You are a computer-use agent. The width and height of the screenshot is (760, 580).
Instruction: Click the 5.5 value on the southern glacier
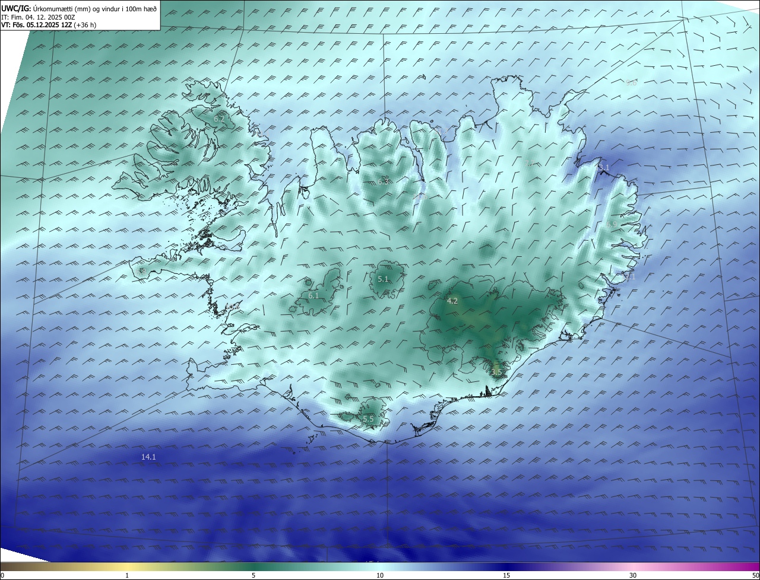pyautogui.click(x=368, y=419)
